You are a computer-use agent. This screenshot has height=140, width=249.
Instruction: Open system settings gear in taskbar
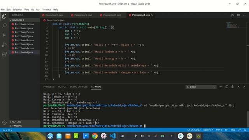point(104,136)
